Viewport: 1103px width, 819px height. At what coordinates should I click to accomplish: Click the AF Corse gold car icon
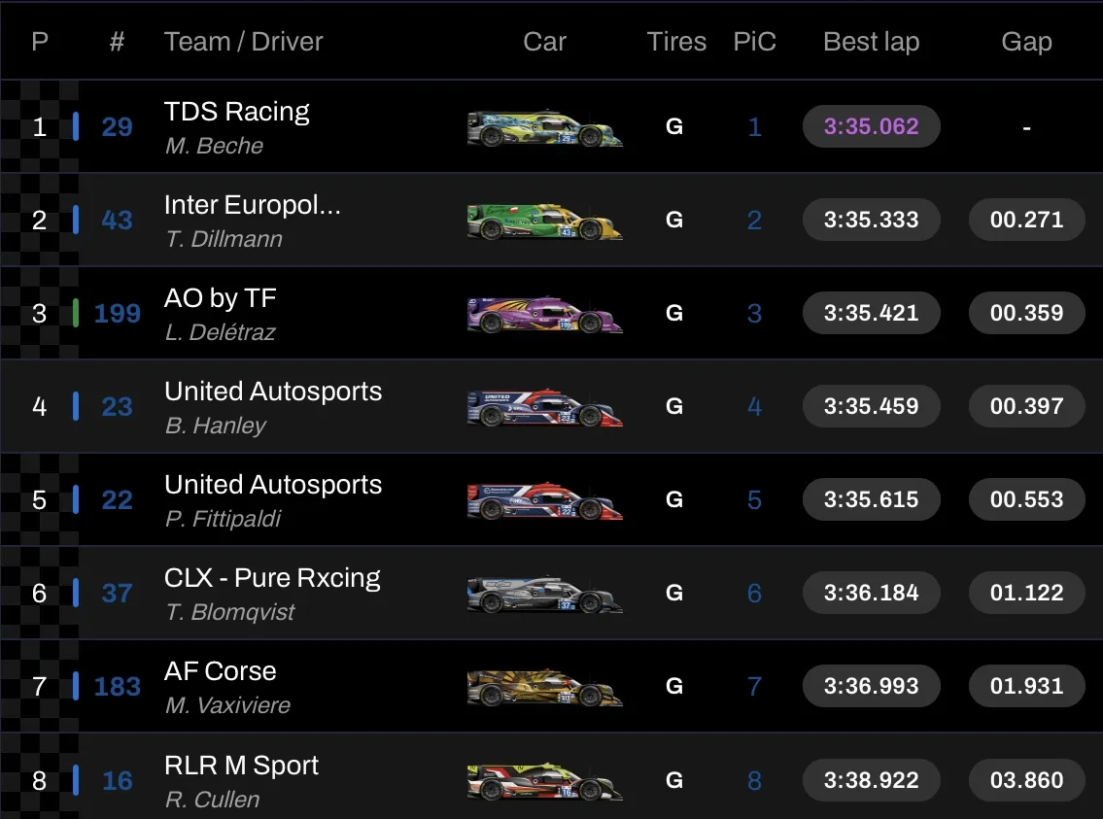coord(544,688)
